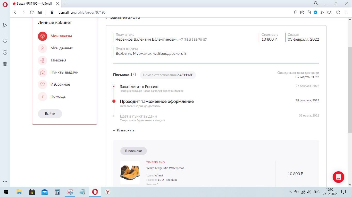
Task: Switch ENG keyboard language indicator
Action: tap(316, 192)
